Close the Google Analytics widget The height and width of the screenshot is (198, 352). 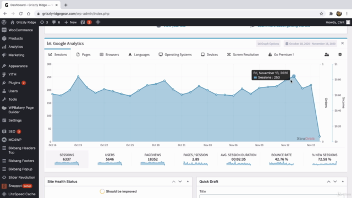point(342,43)
